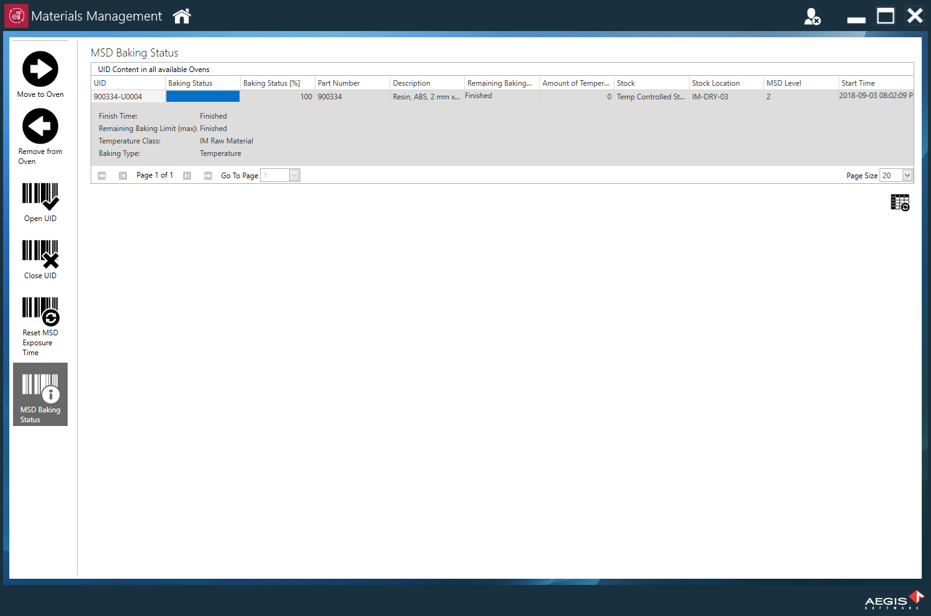Click the user logout icon
931x616 pixels.
click(812, 17)
